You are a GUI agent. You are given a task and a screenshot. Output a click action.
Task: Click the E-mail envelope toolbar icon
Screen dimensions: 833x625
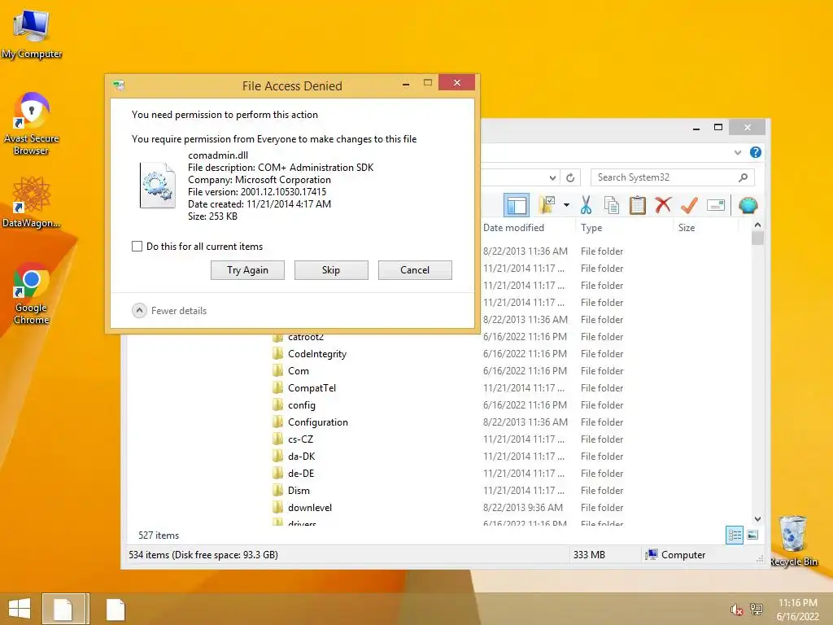tap(716, 205)
